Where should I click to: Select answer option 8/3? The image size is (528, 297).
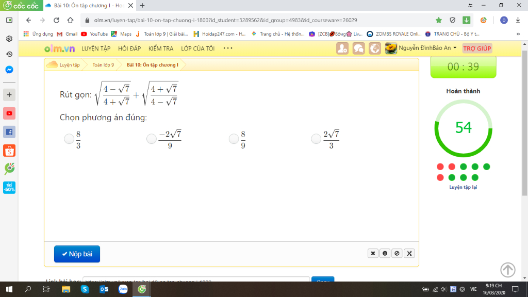pos(69,139)
